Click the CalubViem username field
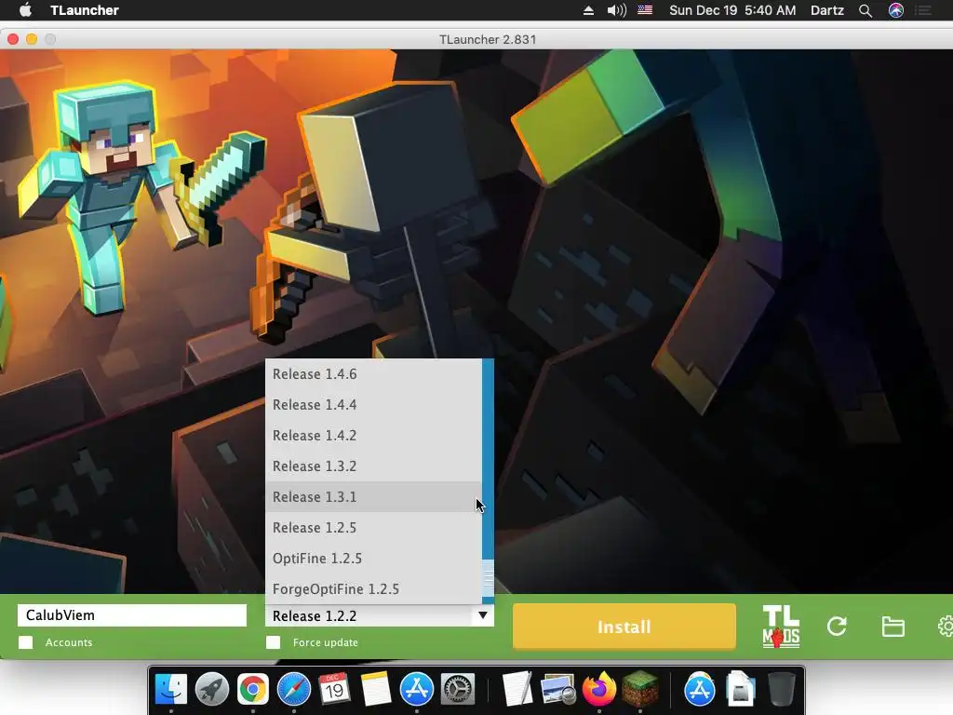This screenshot has height=715, width=953. pyautogui.click(x=132, y=615)
